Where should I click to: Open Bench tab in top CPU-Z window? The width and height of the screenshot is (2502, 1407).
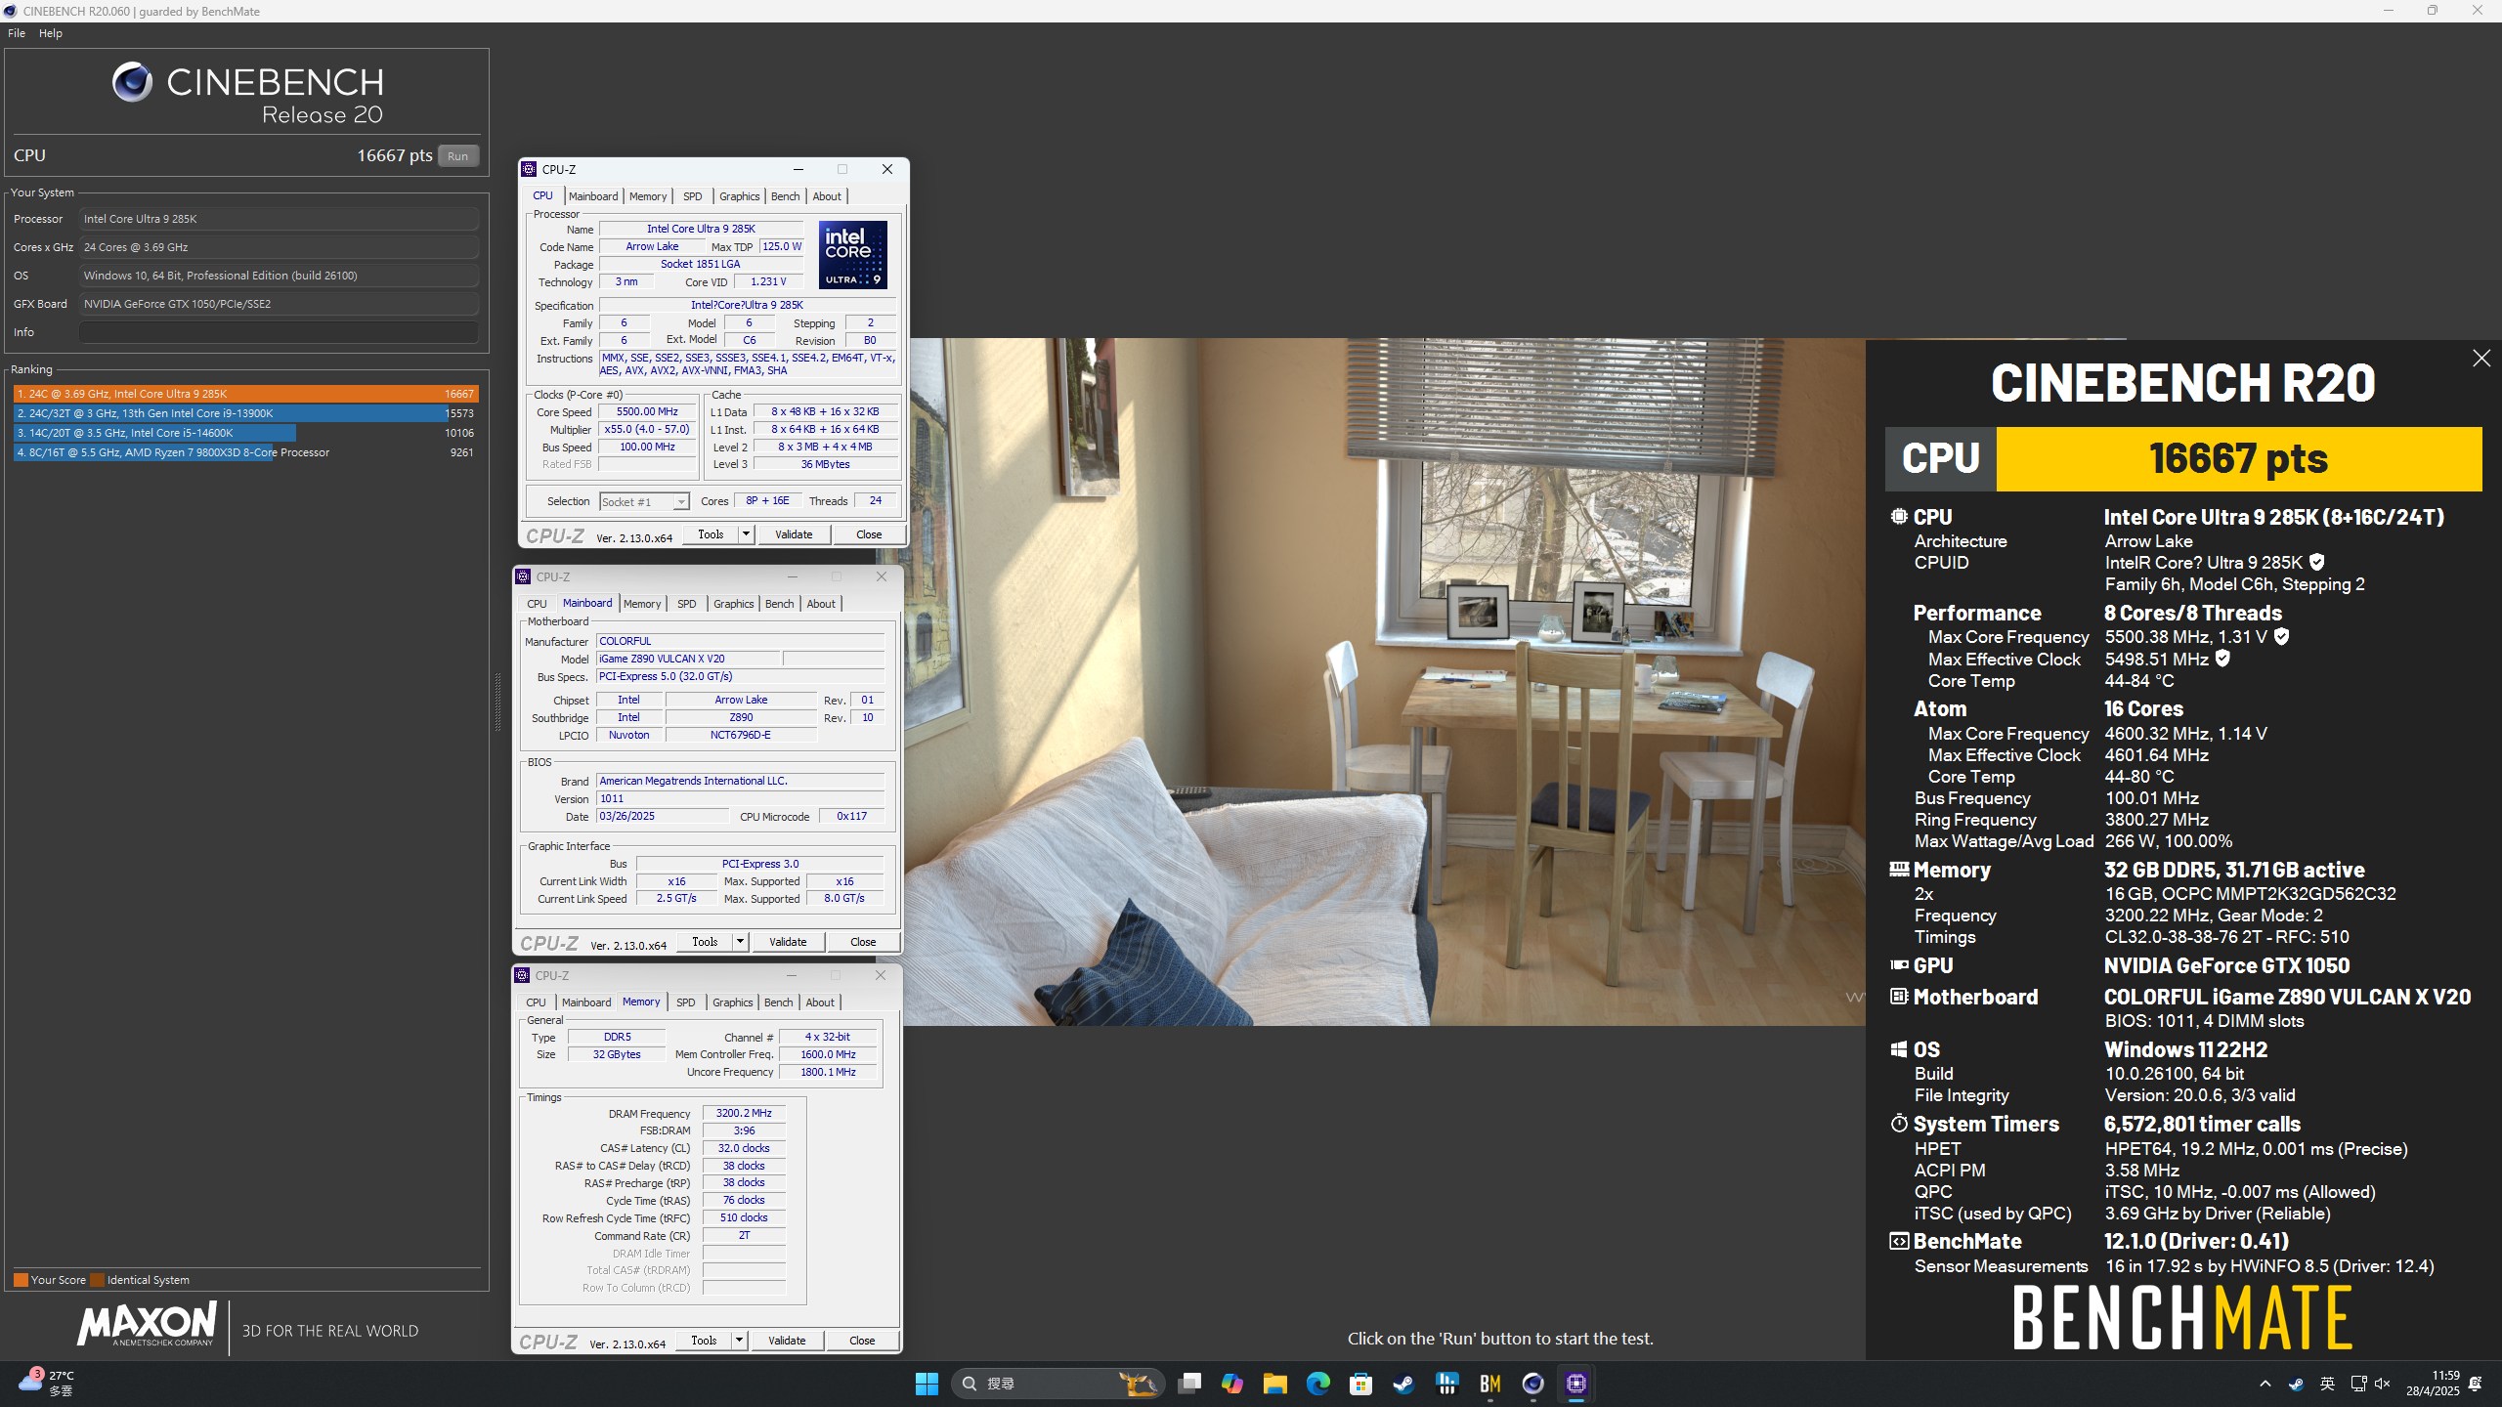click(785, 196)
